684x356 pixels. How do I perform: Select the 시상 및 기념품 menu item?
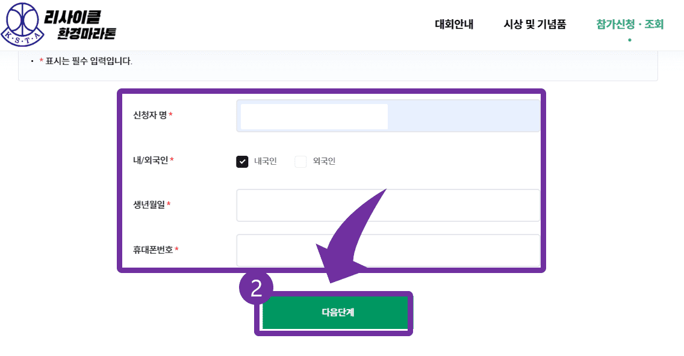pyautogui.click(x=535, y=25)
